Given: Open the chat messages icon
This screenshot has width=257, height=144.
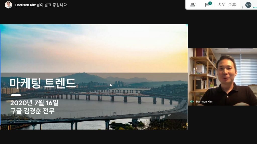Looking at the screenshot, I should click(207, 5).
